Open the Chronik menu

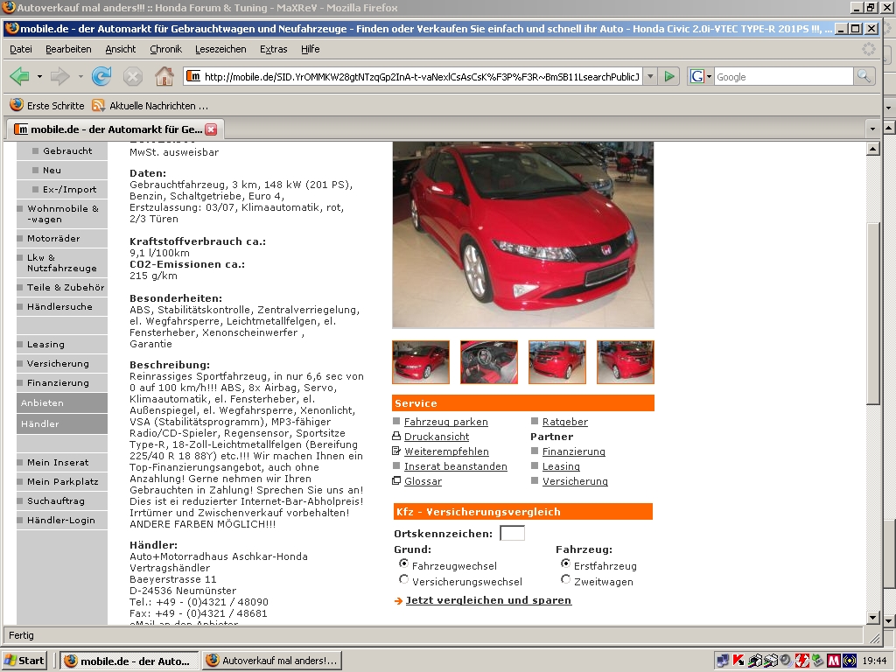pos(165,49)
